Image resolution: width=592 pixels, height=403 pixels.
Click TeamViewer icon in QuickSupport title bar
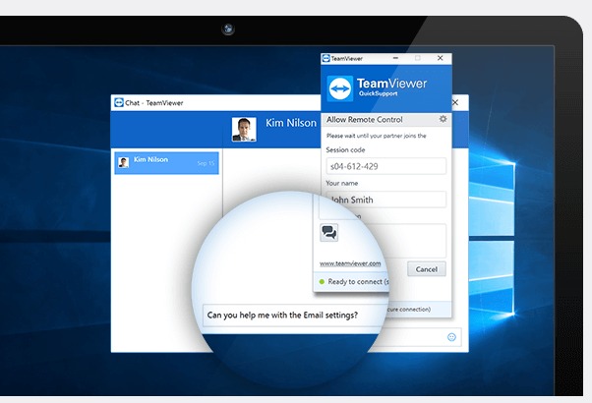pos(326,59)
